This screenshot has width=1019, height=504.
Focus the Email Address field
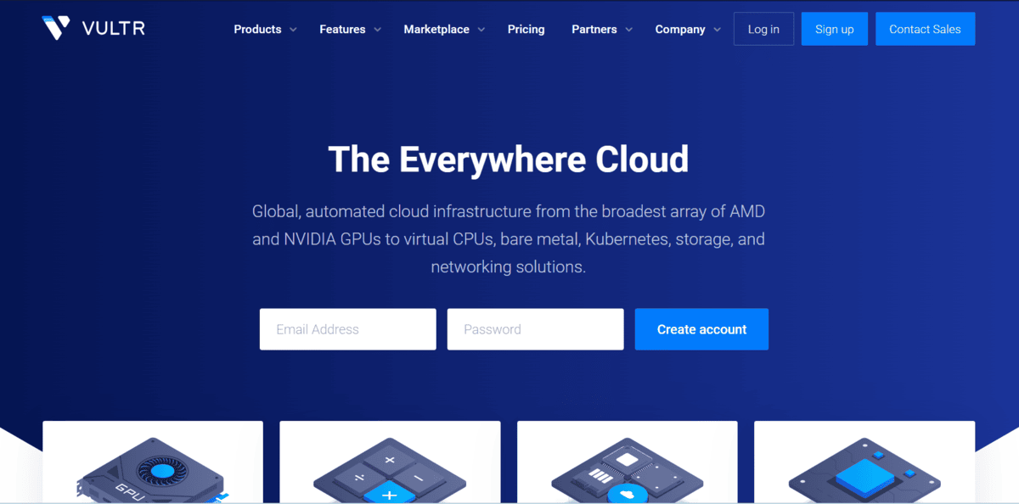click(x=347, y=329)
